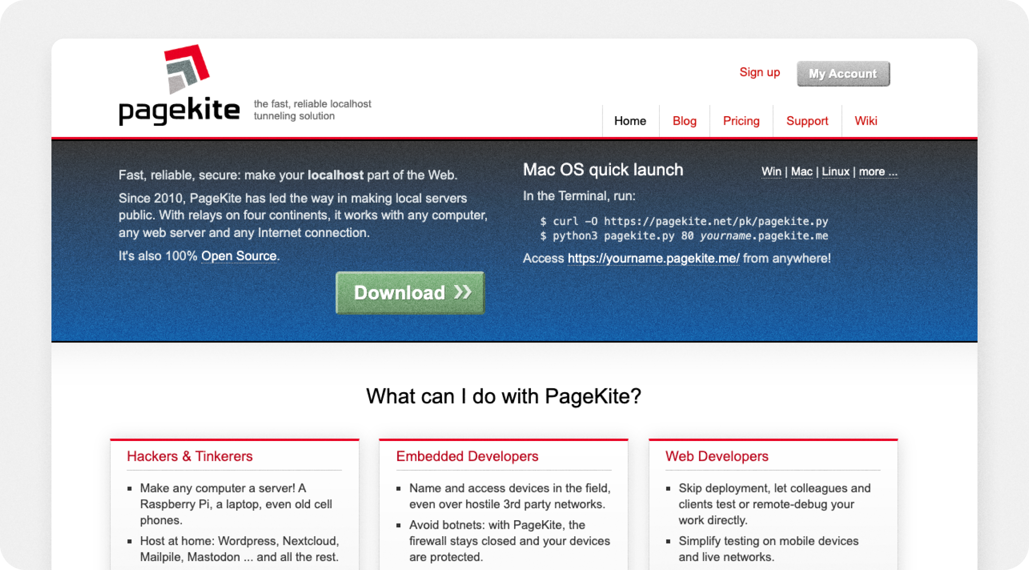This screenshot has width=1029, height=570.
Task: Expand additional download platforms list
Action: (x=877, y=171)
